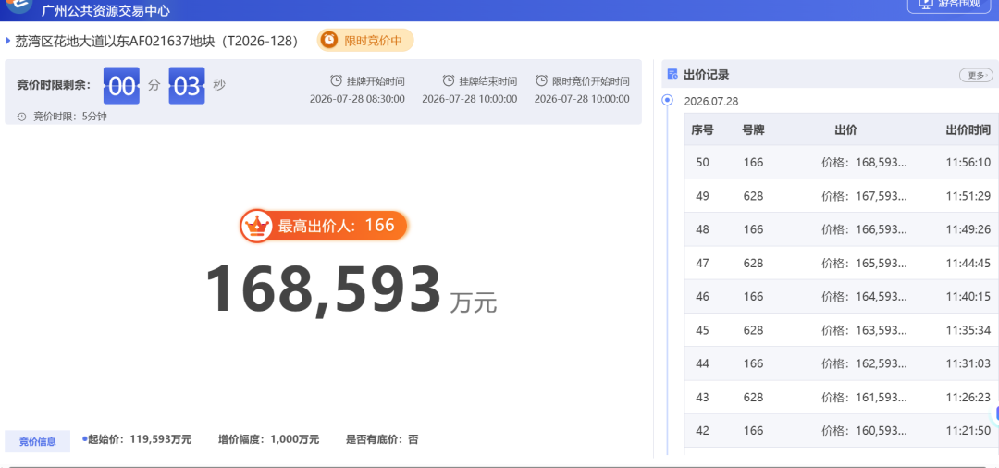Click the clock icon beside 挂牌结束时间
The image size is (999, 468).
tap(449, 80)
